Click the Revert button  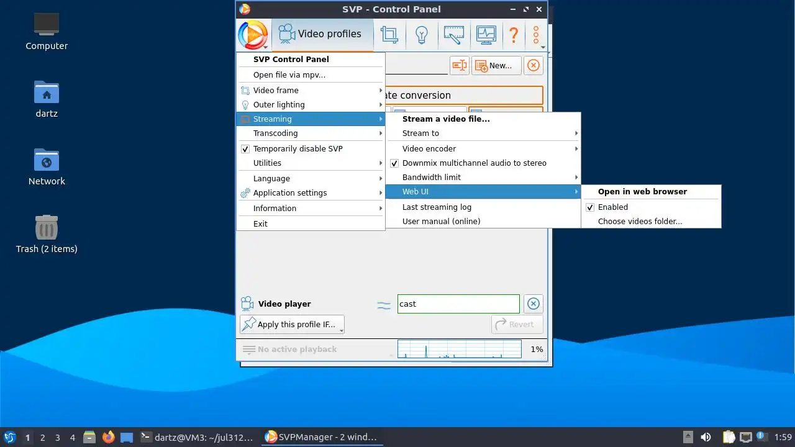pyautogui.click(x=517, y=324)
